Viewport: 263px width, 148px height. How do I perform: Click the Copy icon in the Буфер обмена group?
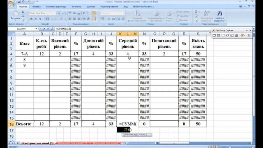23,16
